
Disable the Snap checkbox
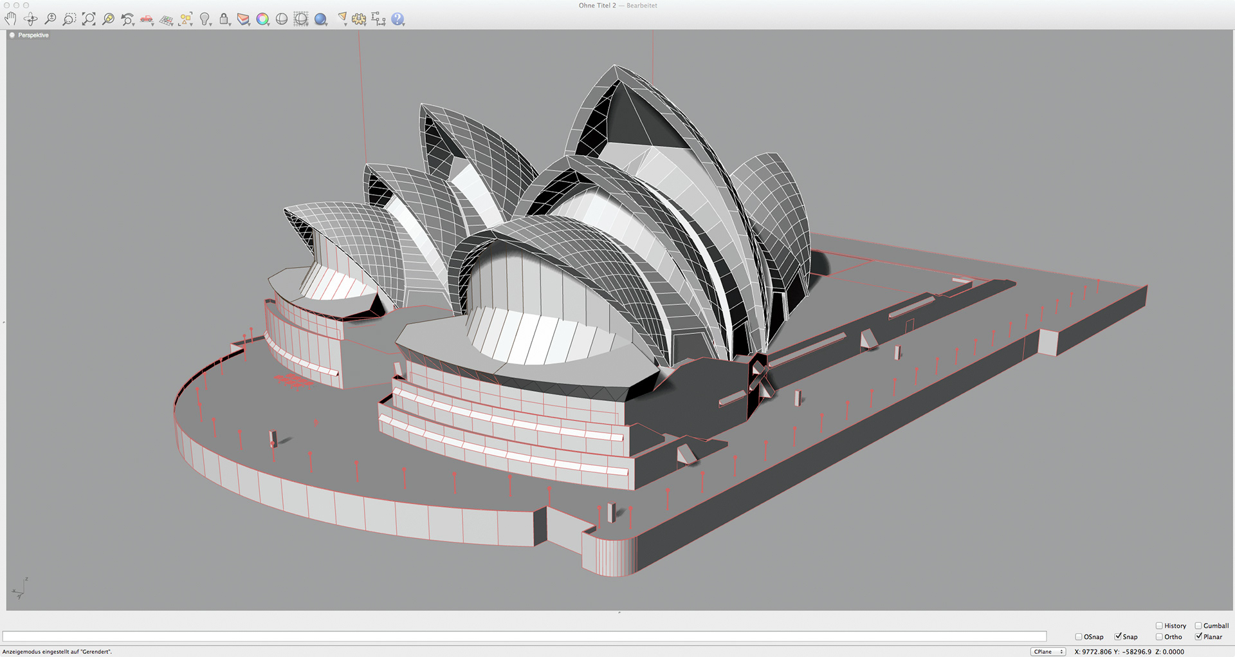1118,636
